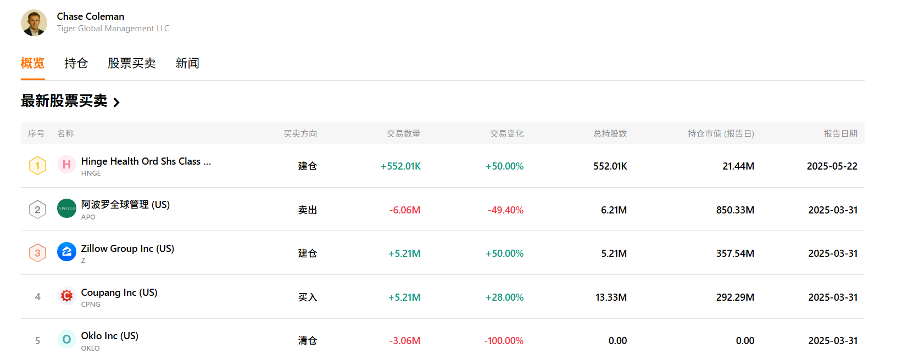The height and width of the screenshot is (360, 902).
Task: Click the OKLO ticker symbol
Action: 91,348
